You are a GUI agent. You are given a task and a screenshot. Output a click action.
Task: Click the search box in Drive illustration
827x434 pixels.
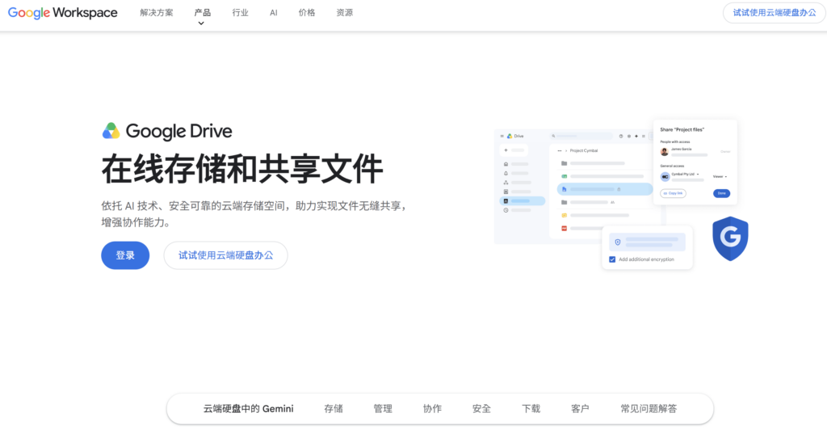coord(581,137)
